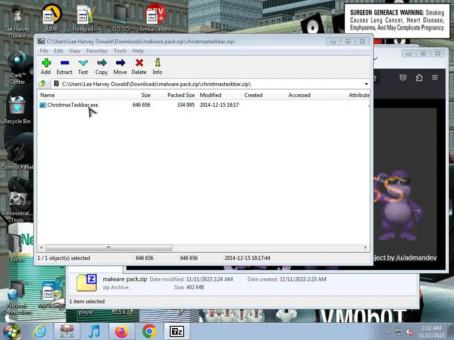Go up one folder level in 7-Zip
The image size is (454, 340).
(43, 84)
